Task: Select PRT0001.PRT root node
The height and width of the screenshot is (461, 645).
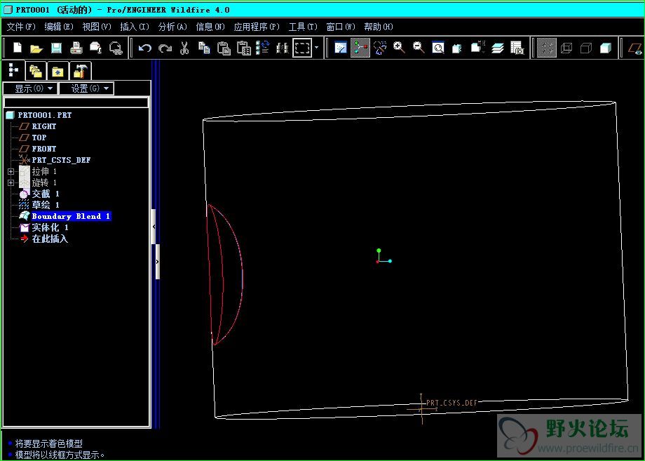Action: [39, 115]
